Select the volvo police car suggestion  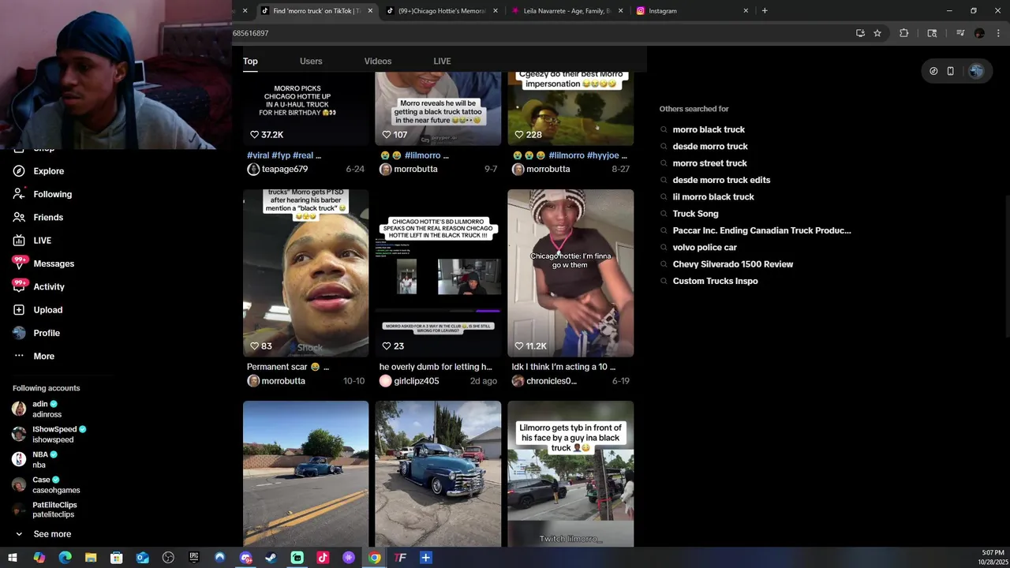coord(705,248)
